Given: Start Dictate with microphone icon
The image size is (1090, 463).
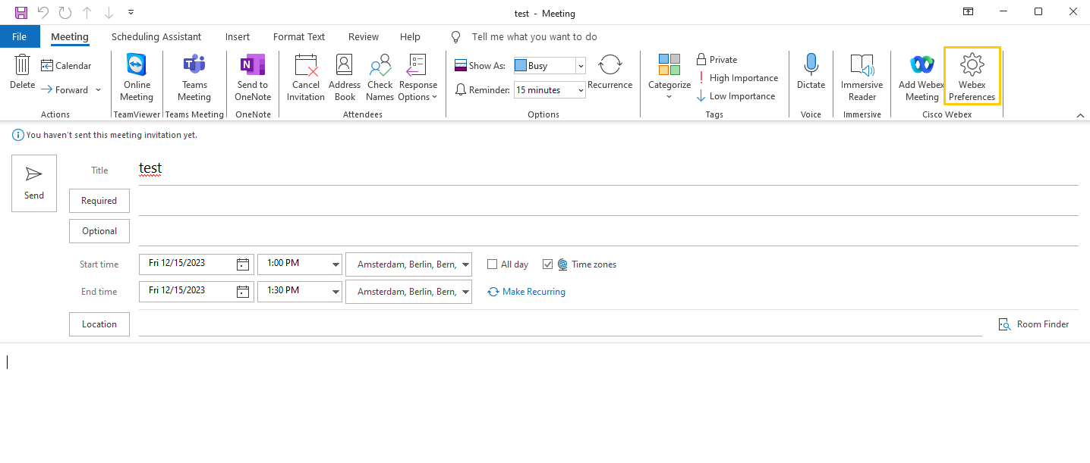Looking at the screenshot, I should click(x=811, y=66).
